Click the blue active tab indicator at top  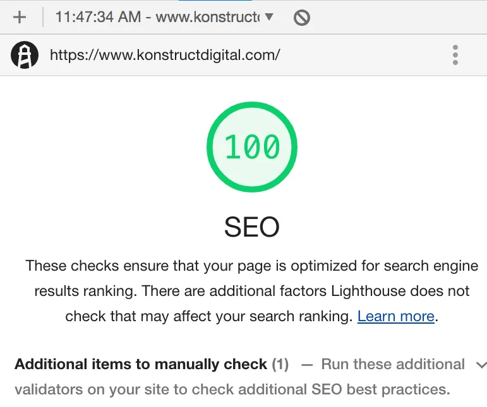215,1
